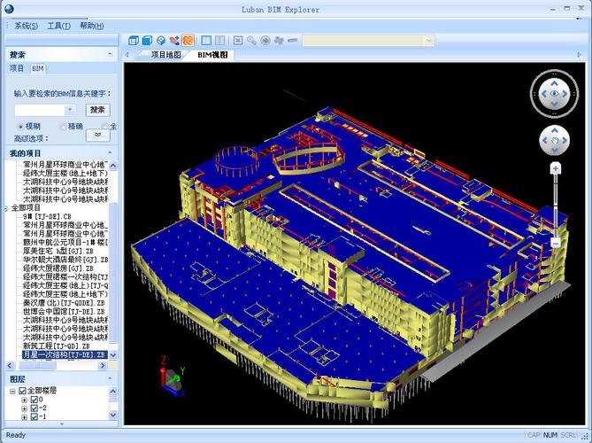This screenshot has height=443, width=592.
Task: Click the project list scroll-right arrow
Action: click(x=103, y=366)
